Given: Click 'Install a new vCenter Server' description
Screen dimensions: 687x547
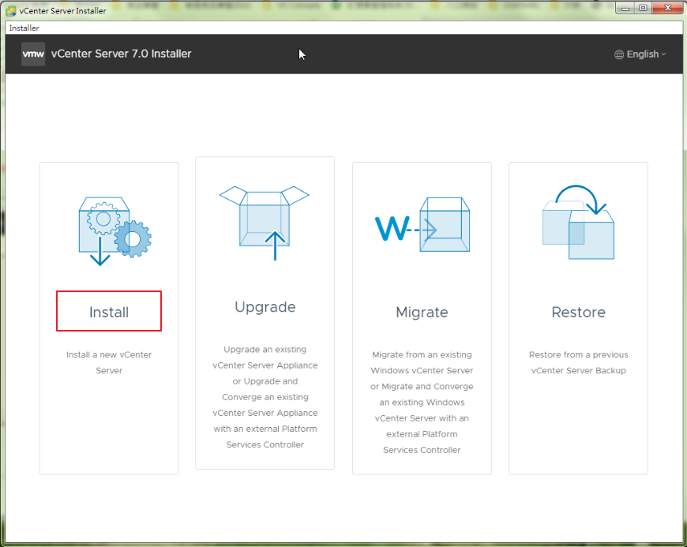Looking at the screenshot, I should pos(109,362).
